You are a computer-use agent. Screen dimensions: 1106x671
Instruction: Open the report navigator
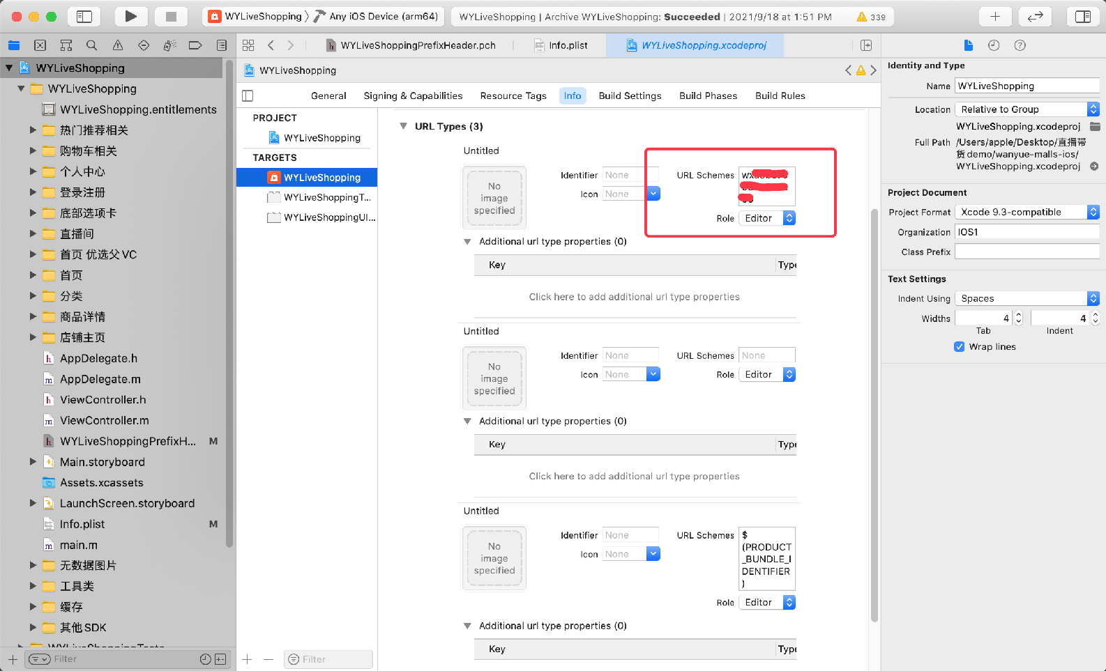pos(221,45)
